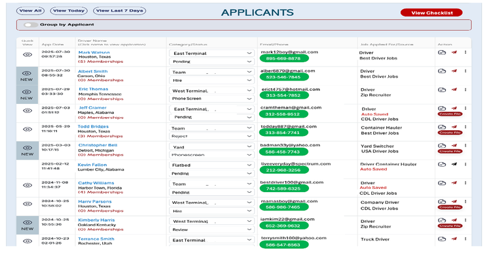This screenshot has width=491, height=268.
Task: Click the red send plane for Kimberly Harris
Action: [454, 220]
